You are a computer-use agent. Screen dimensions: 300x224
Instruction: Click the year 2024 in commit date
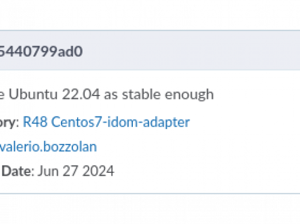click(99, 171)
